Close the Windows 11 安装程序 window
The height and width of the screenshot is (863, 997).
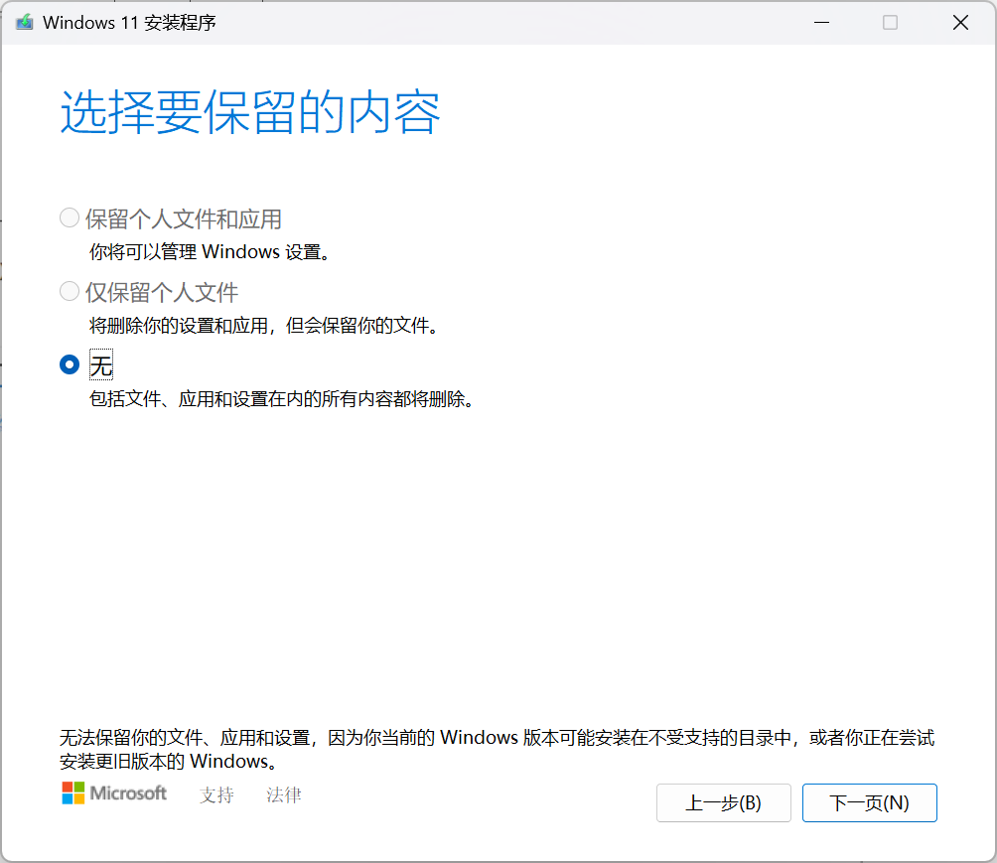point(960,22)
